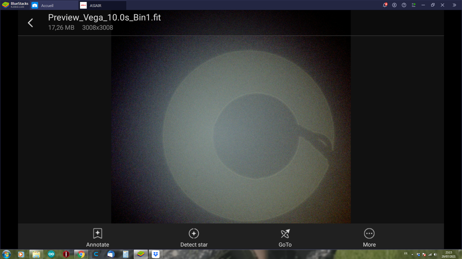Open the BlueStacks account icon
The height and width of the screenshot is (259, 462).
(394, 5)
